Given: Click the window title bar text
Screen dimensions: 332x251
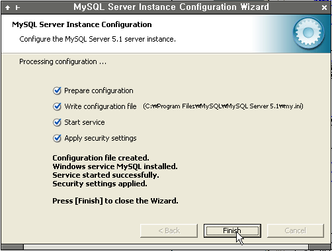Looking at the screenshot, I should coord(171,7).
